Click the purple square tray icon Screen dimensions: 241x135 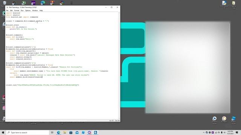coord(213,132)
